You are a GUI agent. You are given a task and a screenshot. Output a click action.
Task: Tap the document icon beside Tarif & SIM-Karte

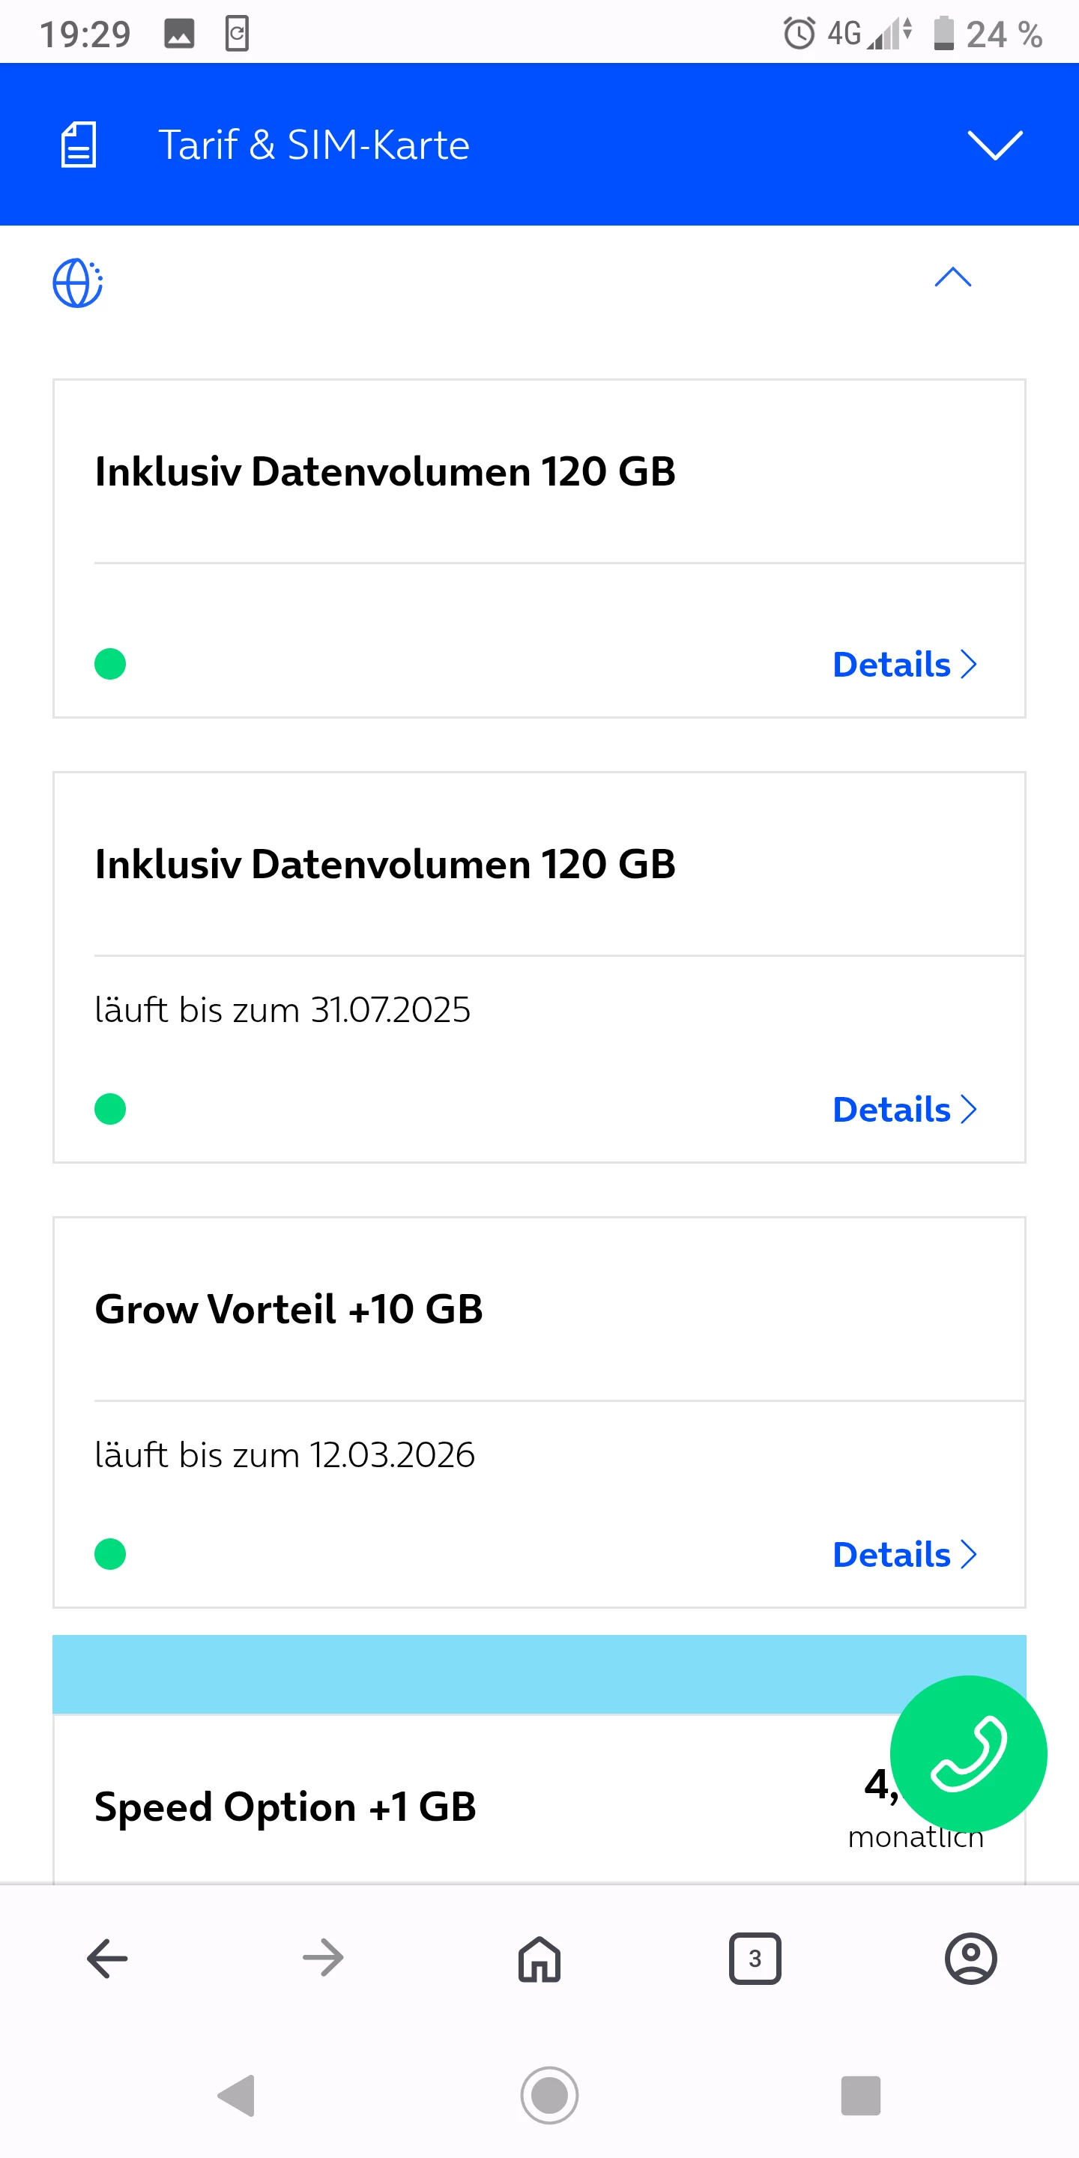point(79,145)
